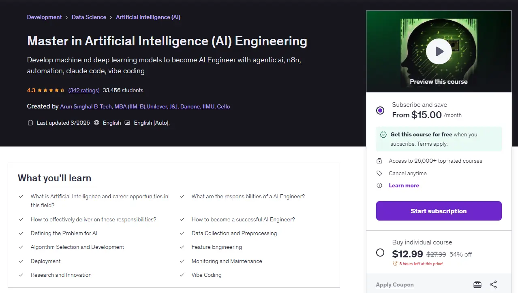Click the Start subscription button
This screenshot has width=518, height=293.
[x=439, y=211]
